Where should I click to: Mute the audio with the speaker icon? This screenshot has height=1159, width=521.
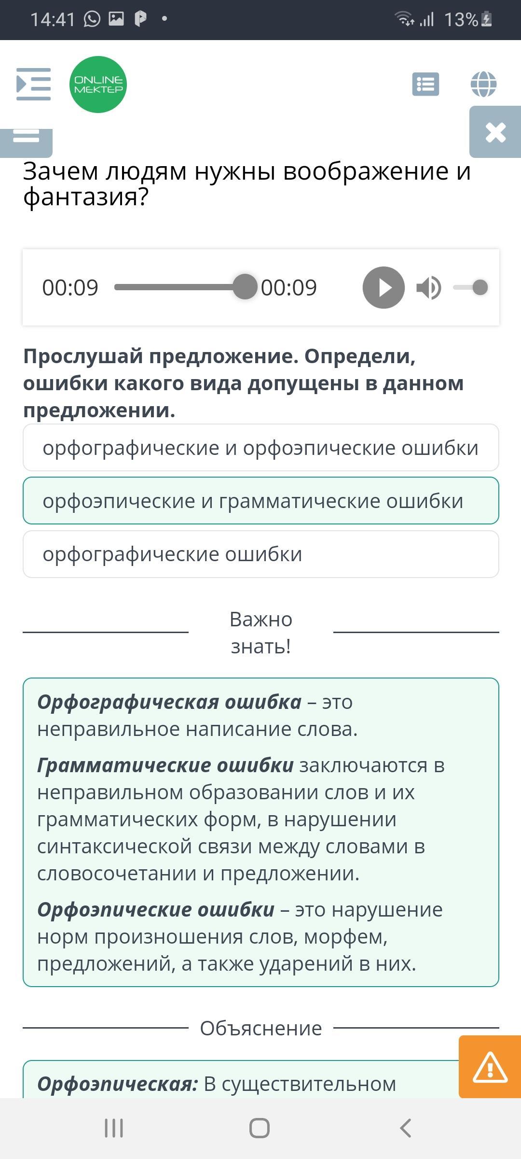pos(428,288)
